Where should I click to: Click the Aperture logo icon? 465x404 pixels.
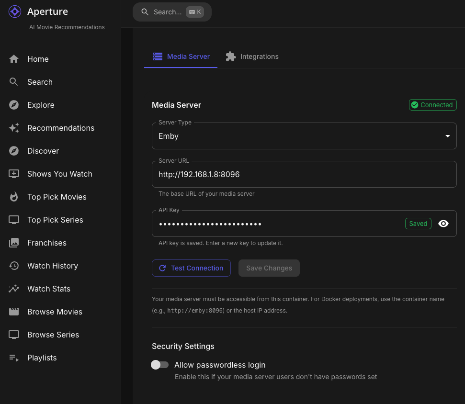pyautogui.click(x=15, y=11)
